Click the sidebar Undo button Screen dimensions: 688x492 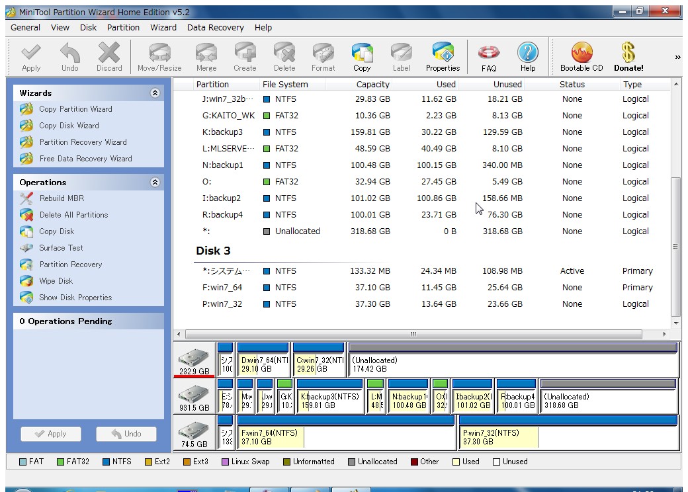pyautogui.click(x=126, y=434)
